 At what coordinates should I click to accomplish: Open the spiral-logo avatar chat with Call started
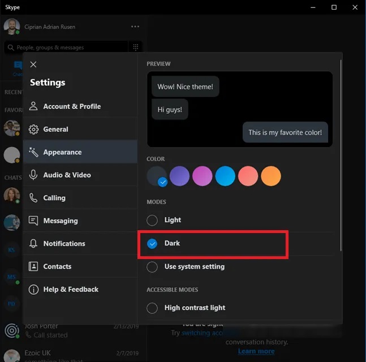point(12,330)
